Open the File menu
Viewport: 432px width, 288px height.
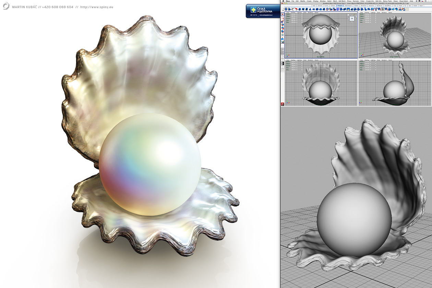[x=292, y=1]
